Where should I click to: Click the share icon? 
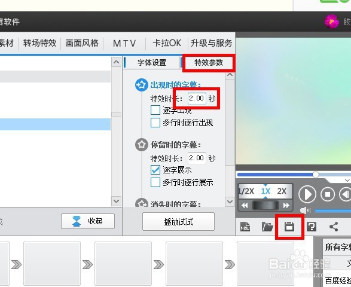[x=334, y=227]
